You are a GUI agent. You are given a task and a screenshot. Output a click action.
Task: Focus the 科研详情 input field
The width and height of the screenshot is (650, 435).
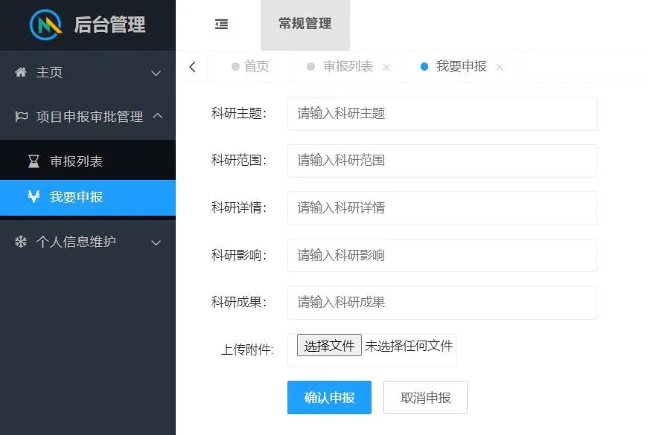pyautogui.click(x=442, y=208)
